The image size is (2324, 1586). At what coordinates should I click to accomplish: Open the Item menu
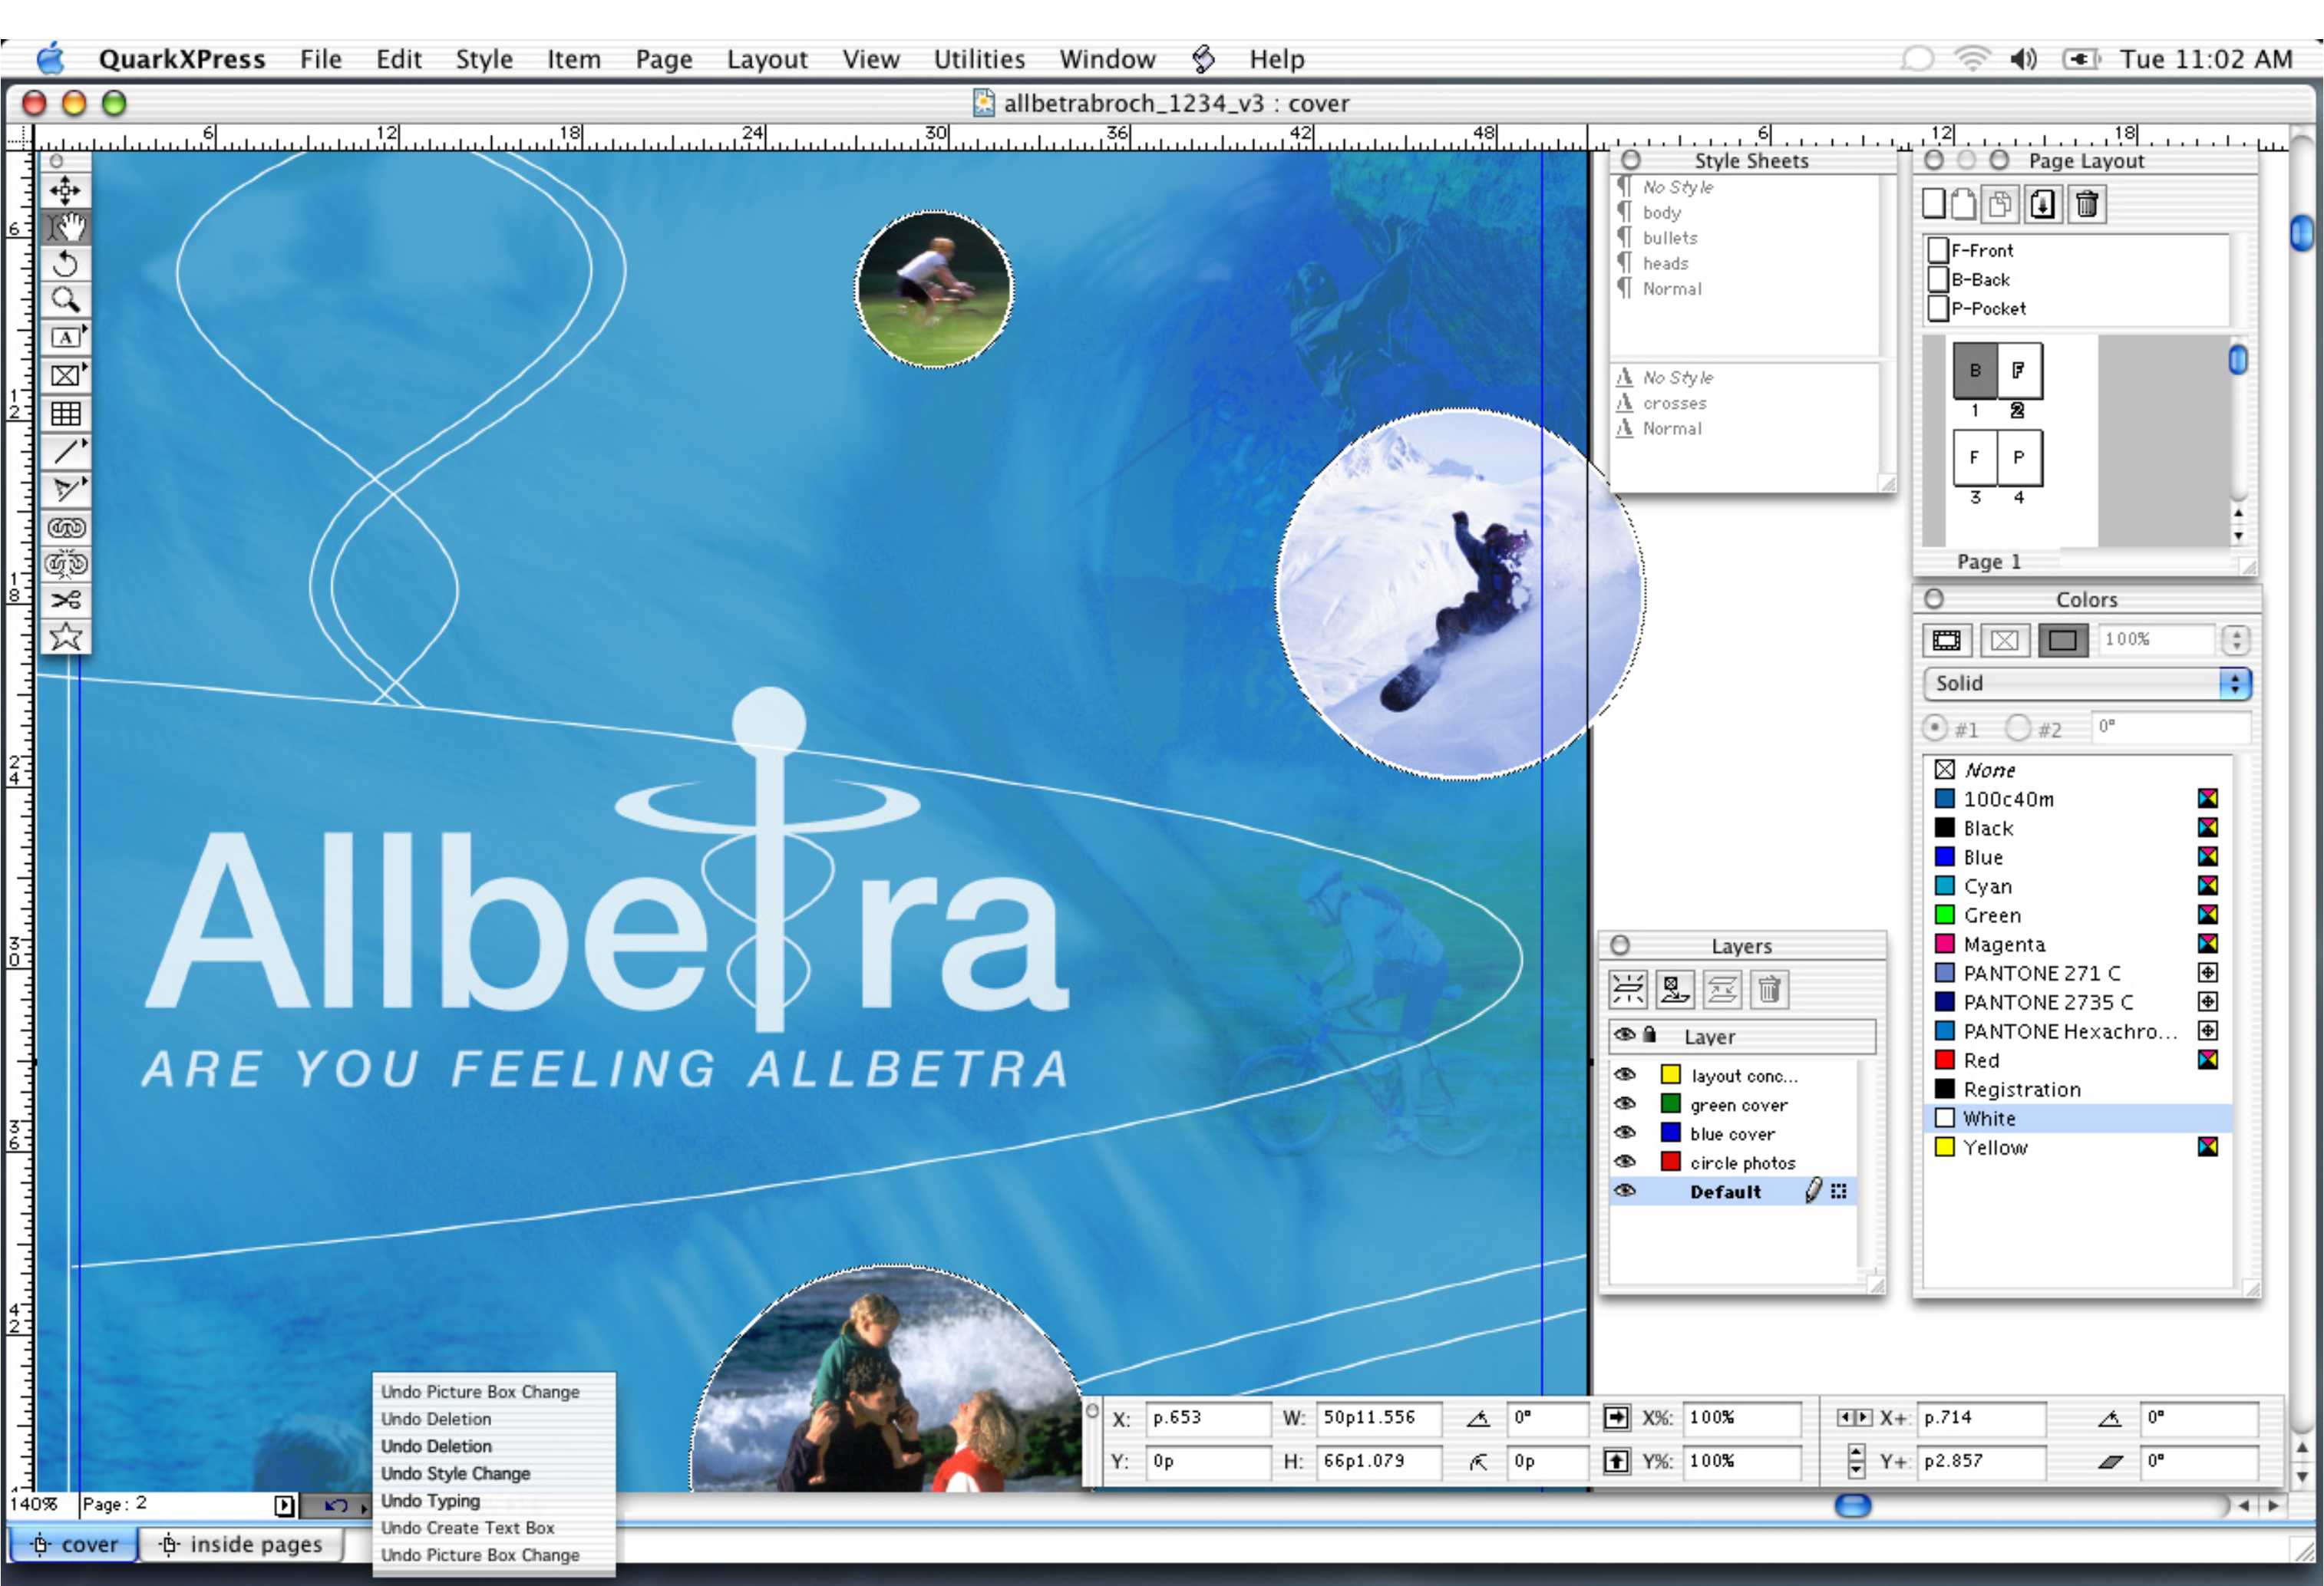point(573,59)
